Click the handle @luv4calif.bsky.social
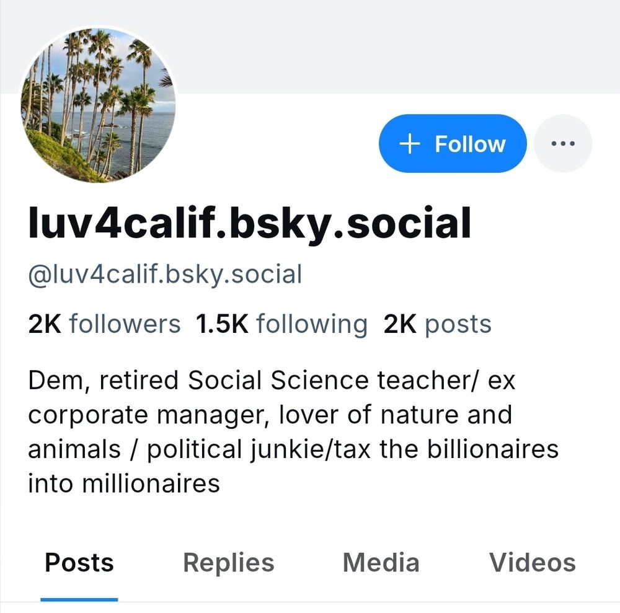Screen dimensions: 620x613 [x=166, y=273]
